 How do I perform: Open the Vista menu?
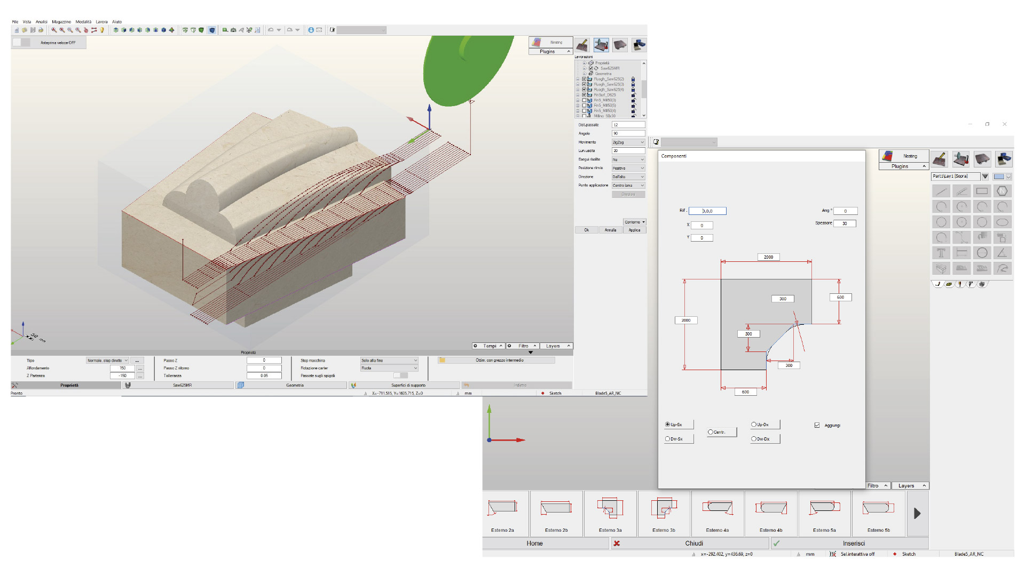pyautogui.click(x=27, y=22)
